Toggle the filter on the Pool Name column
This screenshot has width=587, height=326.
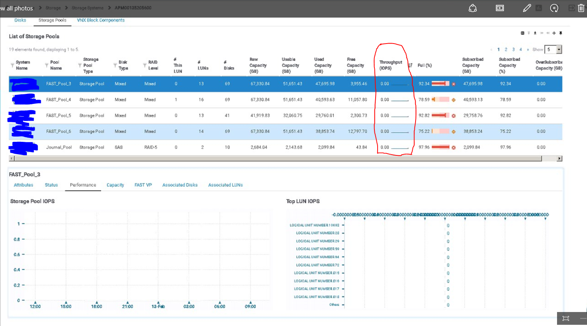[x=46, y=65]
